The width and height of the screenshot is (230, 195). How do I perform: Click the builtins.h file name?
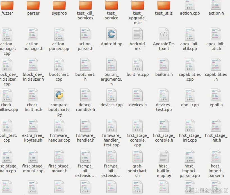pos(164,74)
